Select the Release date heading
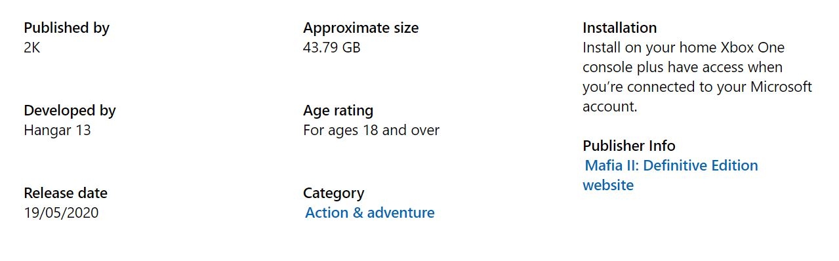Viewport: 839px width, 261px height. tap(66, 193)
